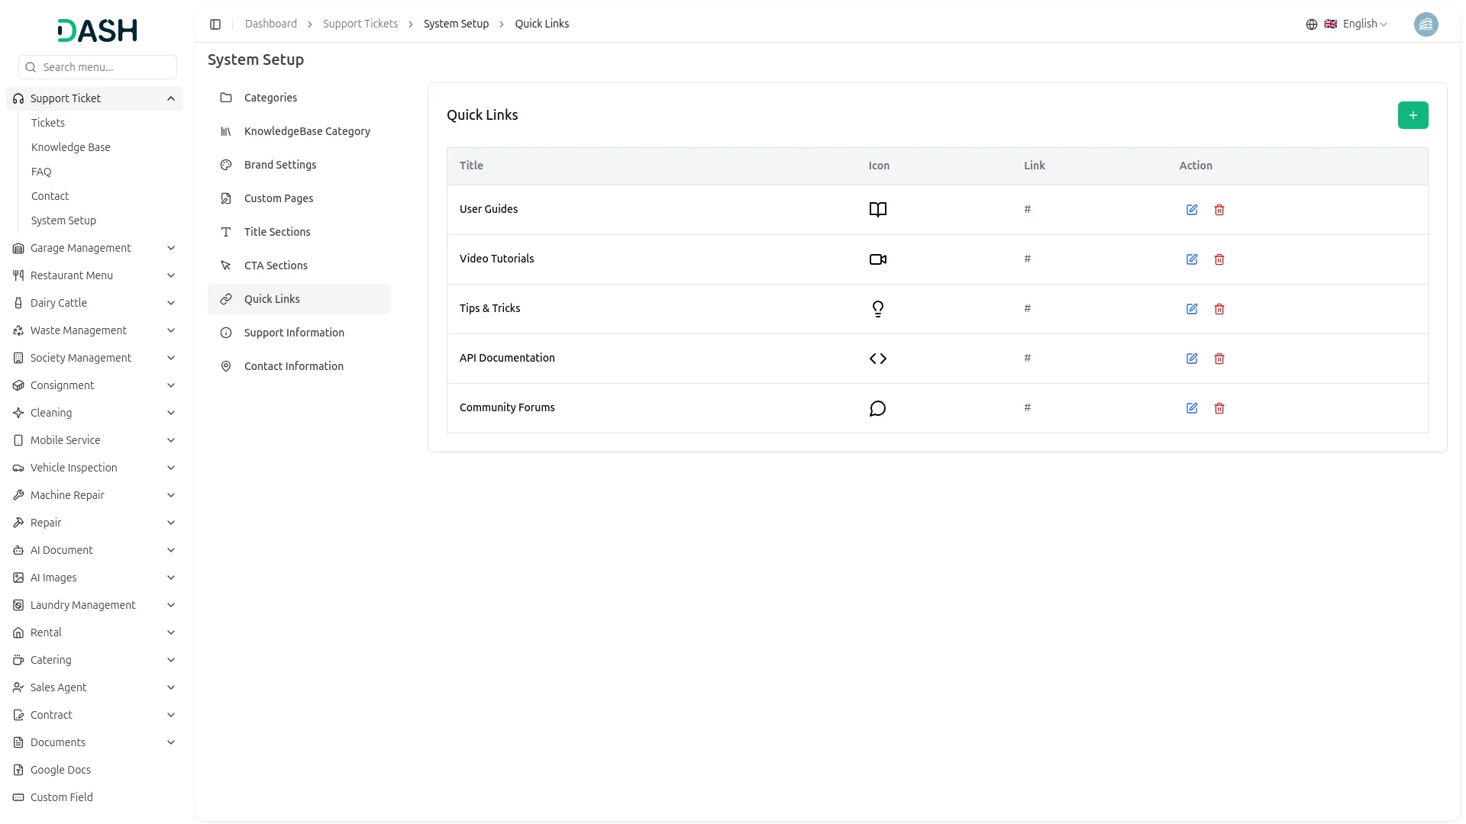Delete the User Guides quick link
The height and width of the screenshot is (824, 1466).
point(1219,210)
